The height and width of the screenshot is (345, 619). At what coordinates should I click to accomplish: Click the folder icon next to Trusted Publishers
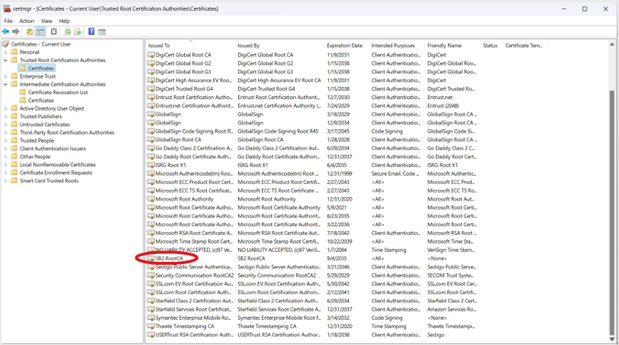[x=15, y=117]
